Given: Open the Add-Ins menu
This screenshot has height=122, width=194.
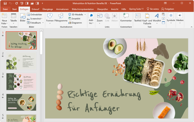Looking at the screenshot, I should pyautogui.click(x=91, y=19).
